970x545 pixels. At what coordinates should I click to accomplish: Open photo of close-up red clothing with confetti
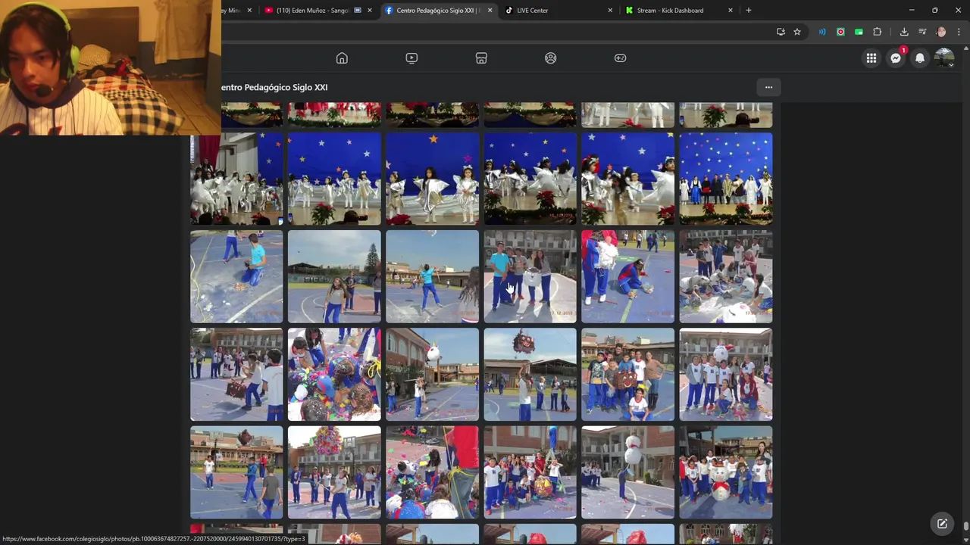point(432,472)
